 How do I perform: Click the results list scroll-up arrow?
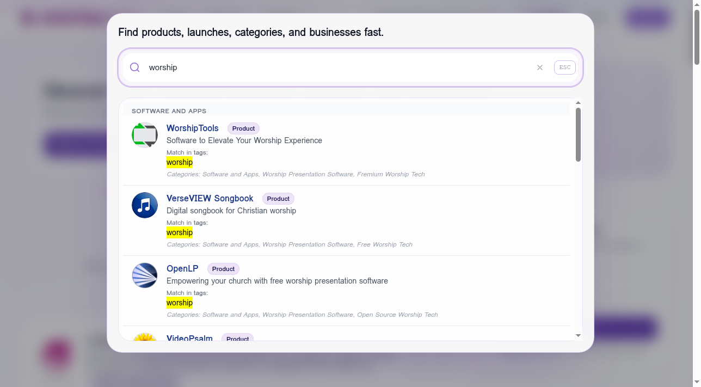coord(578,103)
